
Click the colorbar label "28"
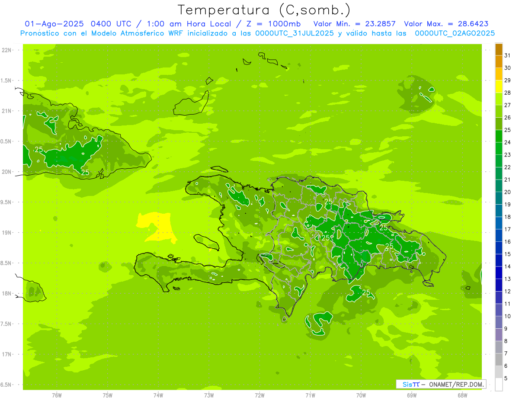[508, 93]
